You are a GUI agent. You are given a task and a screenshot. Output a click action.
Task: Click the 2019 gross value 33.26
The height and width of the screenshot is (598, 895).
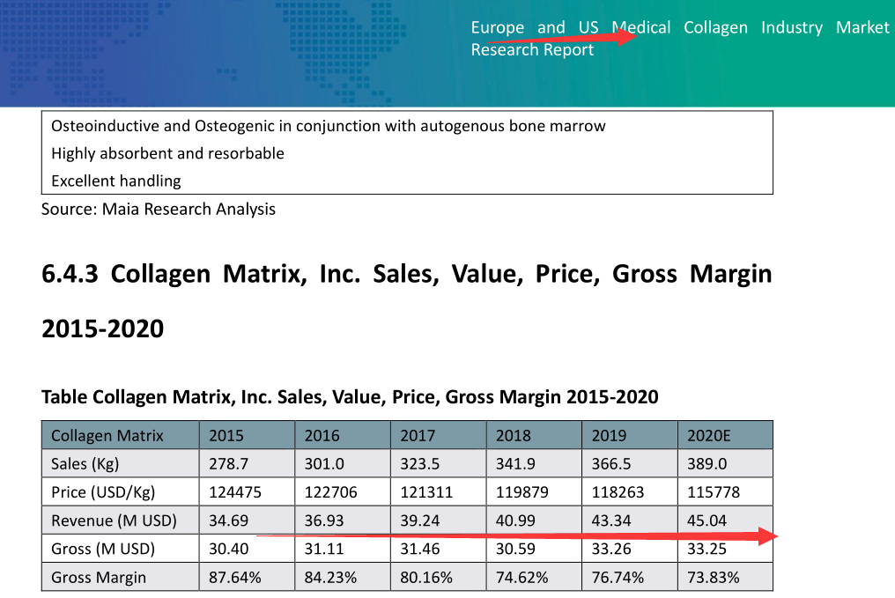click(610, 549)
